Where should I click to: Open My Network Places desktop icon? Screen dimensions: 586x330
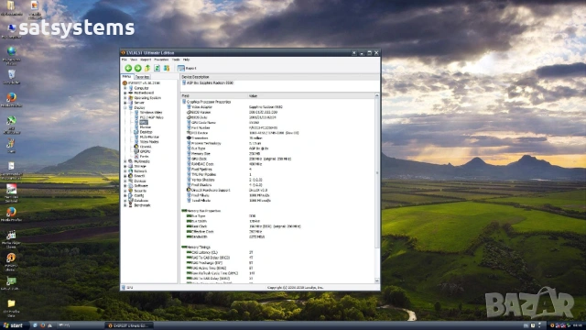click(12, 55)
